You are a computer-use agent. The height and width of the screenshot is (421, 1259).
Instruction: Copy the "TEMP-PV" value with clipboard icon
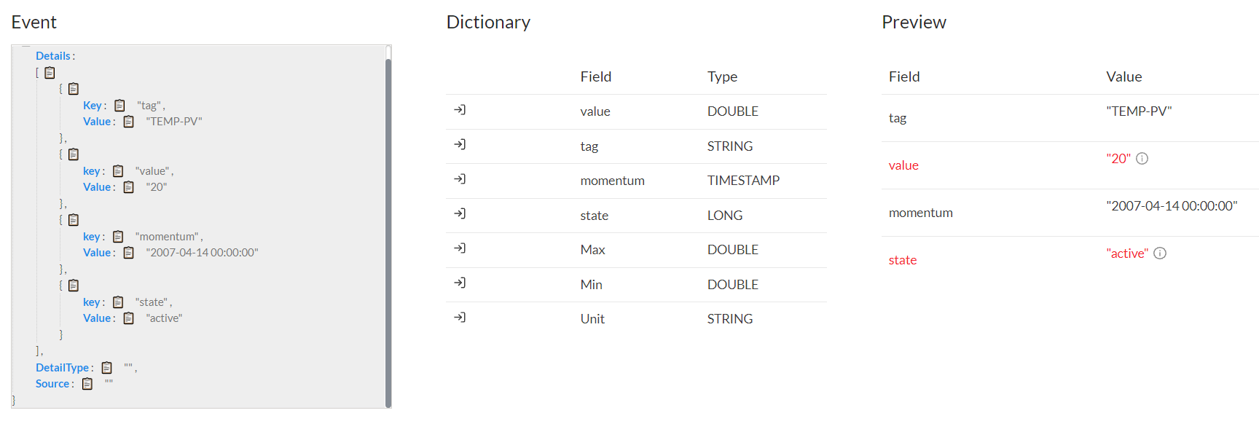tap(129, 122)
